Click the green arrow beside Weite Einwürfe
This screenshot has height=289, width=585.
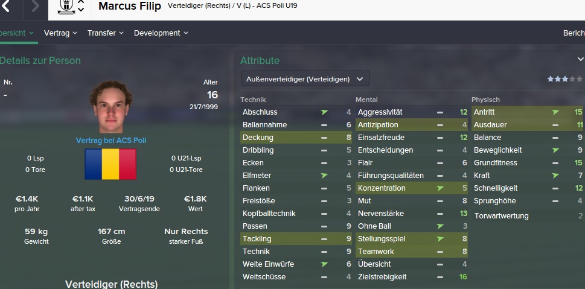click(324, 264)
